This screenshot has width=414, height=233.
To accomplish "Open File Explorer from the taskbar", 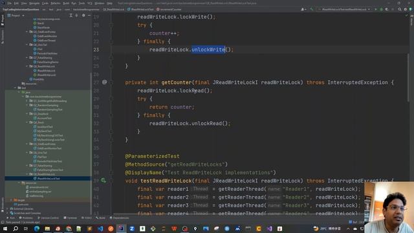I will 47,228.
